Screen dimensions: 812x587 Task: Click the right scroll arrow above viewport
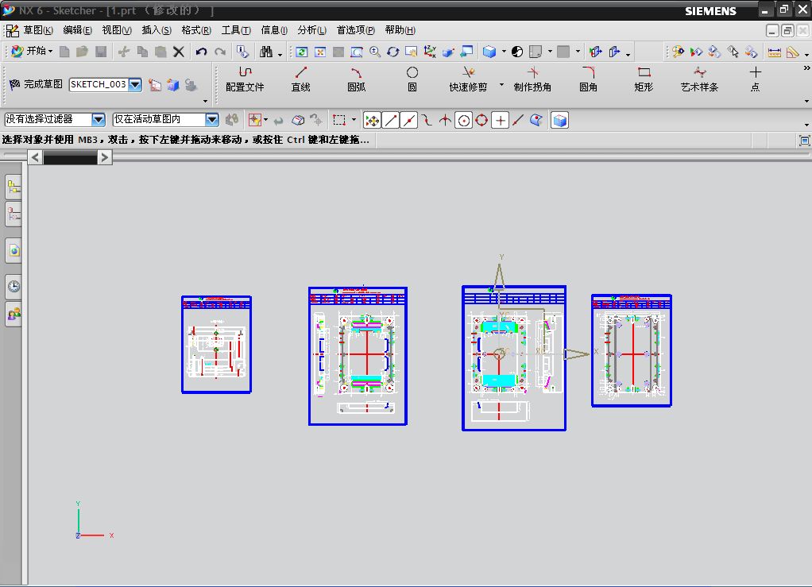point(104,157)
